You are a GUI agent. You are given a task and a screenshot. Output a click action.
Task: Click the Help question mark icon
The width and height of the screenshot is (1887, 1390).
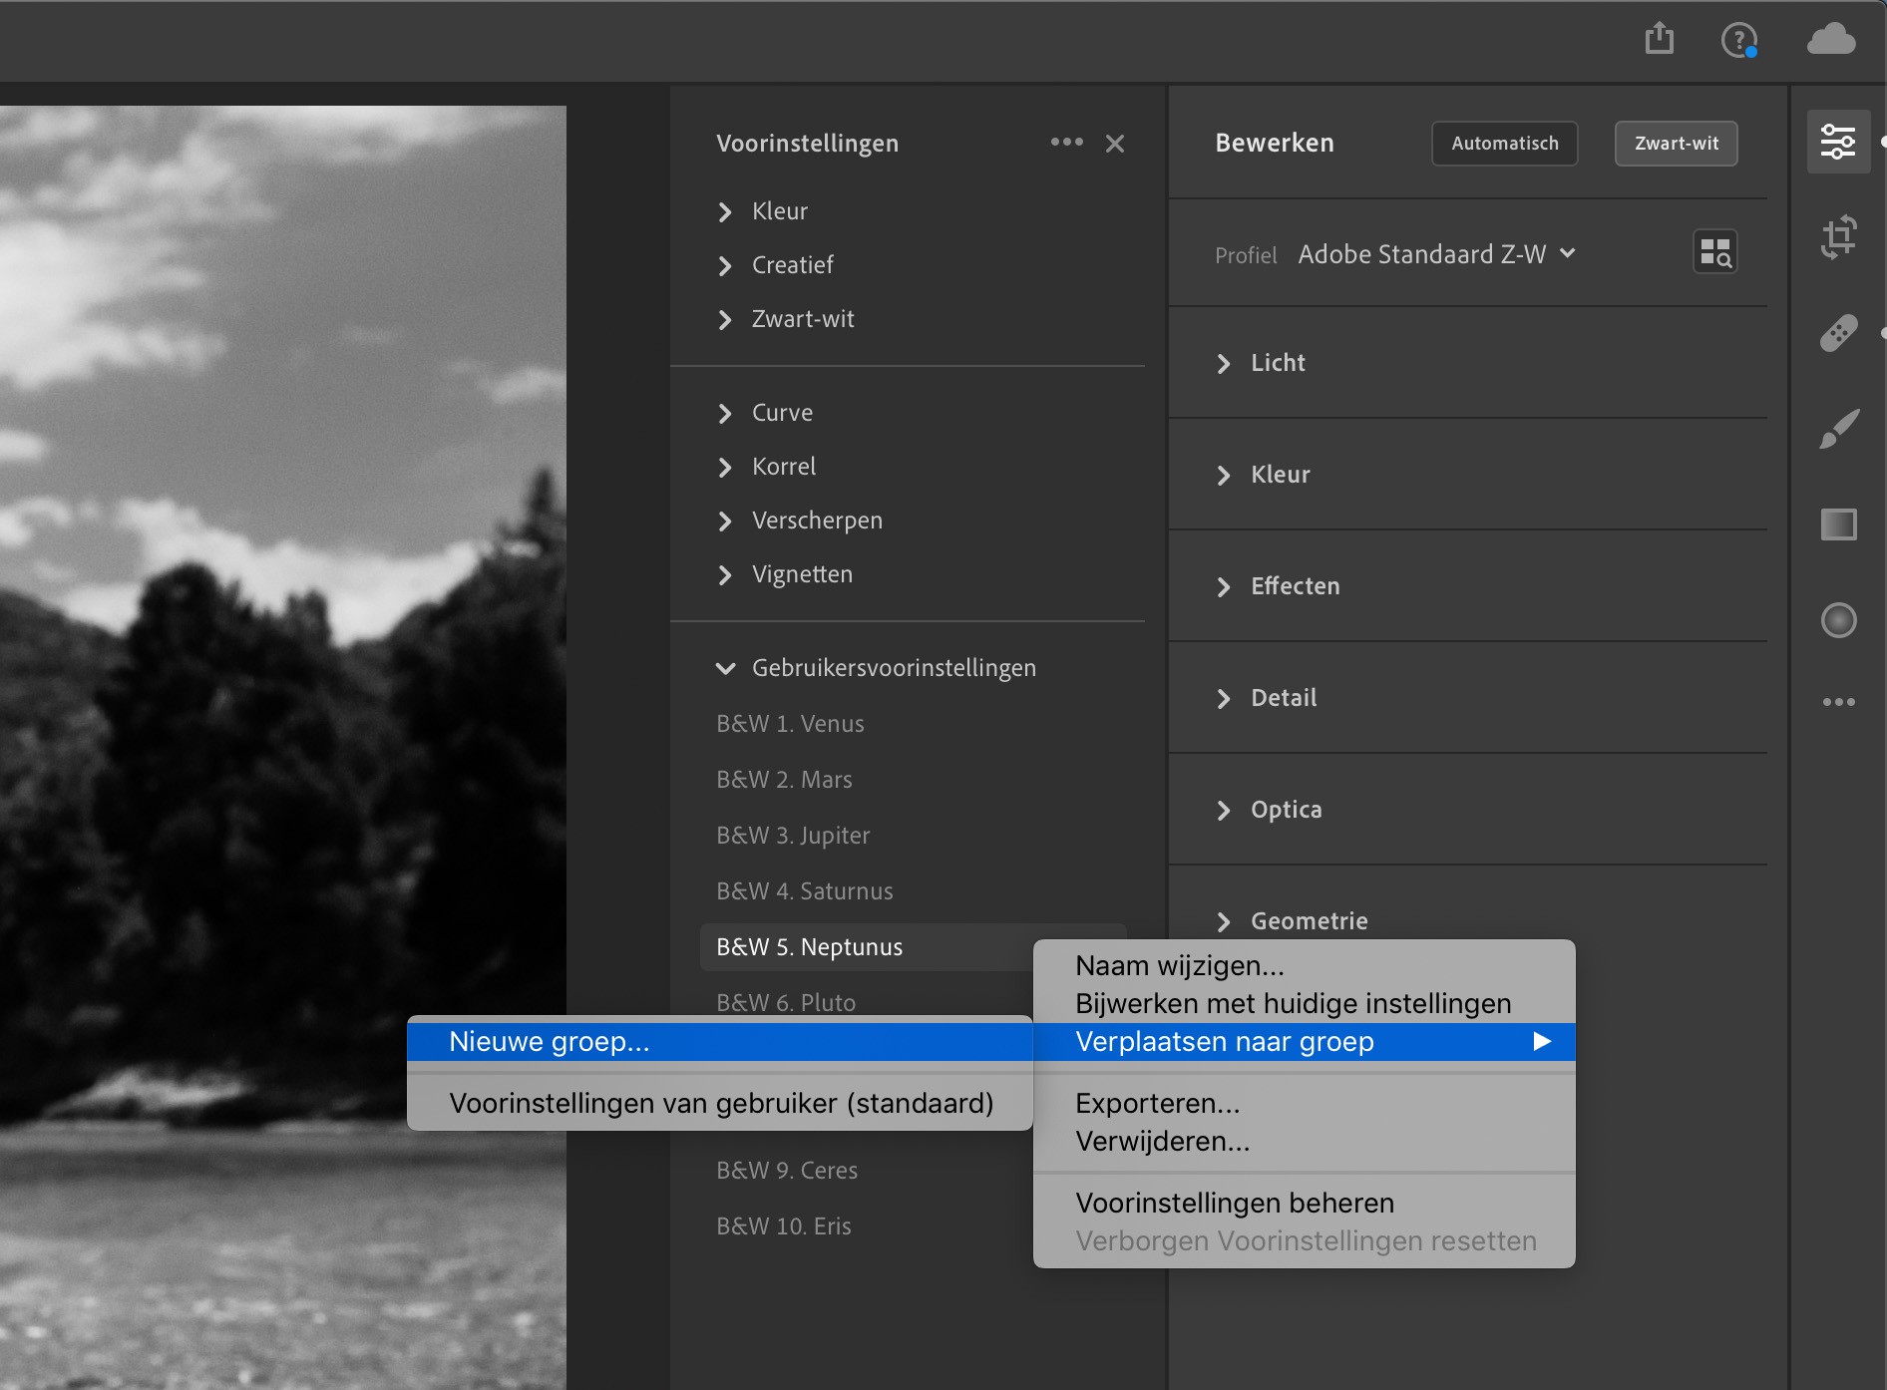pos(1739,40)
